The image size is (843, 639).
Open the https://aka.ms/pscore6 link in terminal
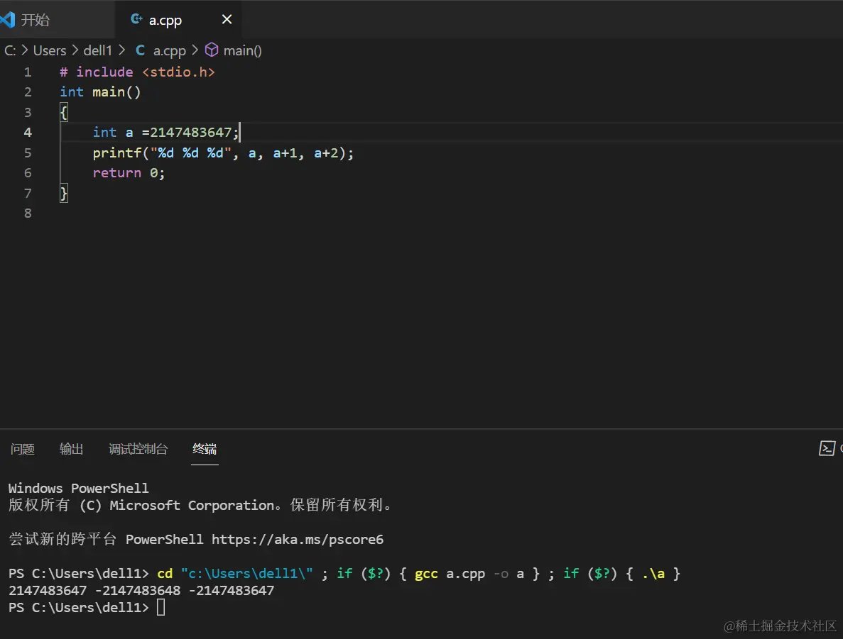coord(298,539)
